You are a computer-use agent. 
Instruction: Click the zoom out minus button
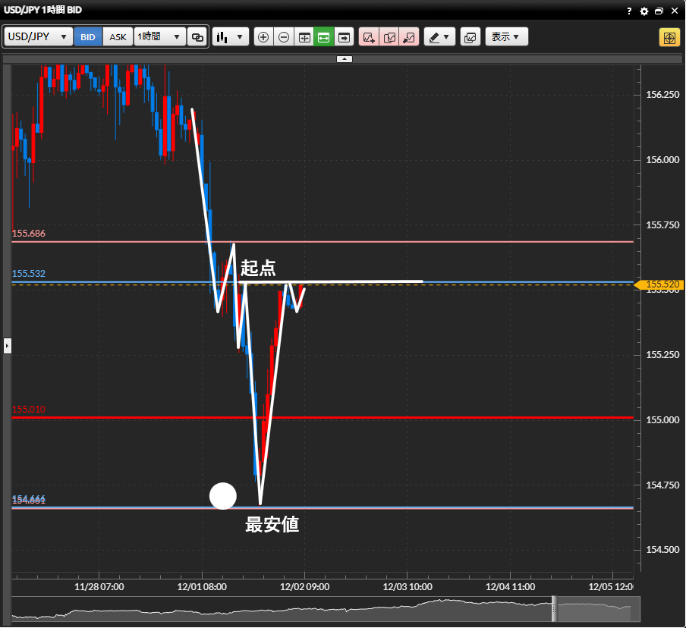(x=284, y=37)
